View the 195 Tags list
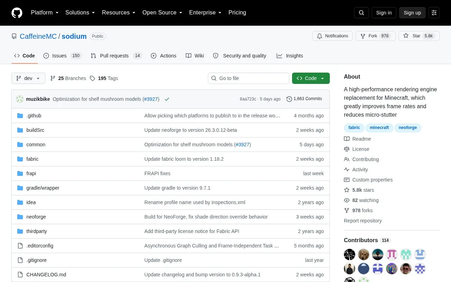 coord(104,78)
